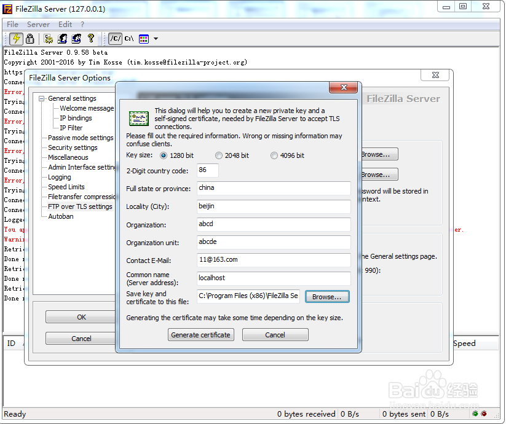Viewport: 506px width, 424px height.
Task: Click the colored grid window layout icon
Action: [144, 38]
